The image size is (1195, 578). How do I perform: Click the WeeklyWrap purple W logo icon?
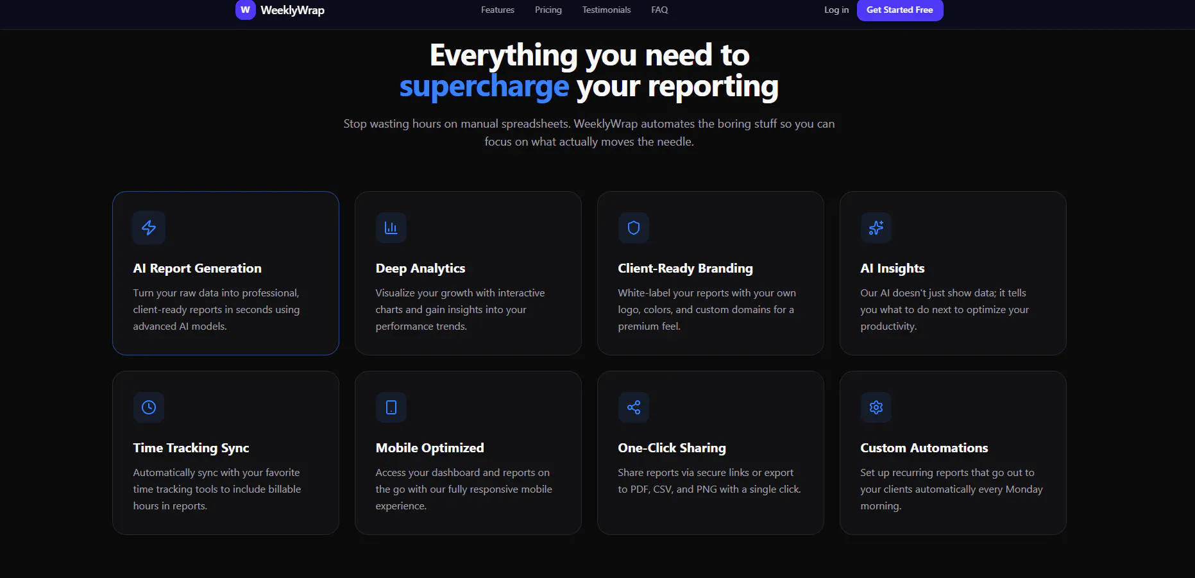[x=246, y=10]
